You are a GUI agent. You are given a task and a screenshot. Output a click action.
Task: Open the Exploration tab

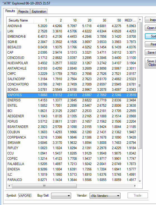[39, 11]
